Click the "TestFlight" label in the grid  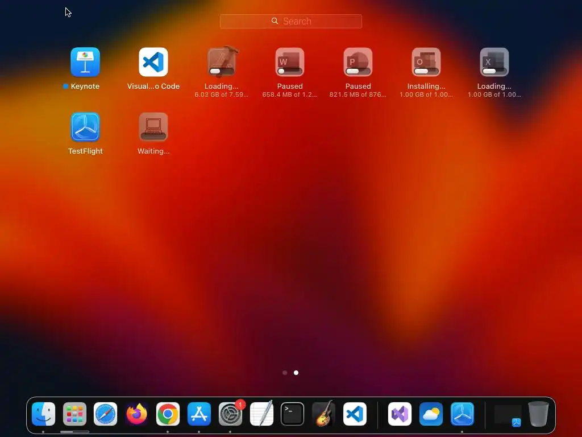pyautogui.click(x=85, y=151)
